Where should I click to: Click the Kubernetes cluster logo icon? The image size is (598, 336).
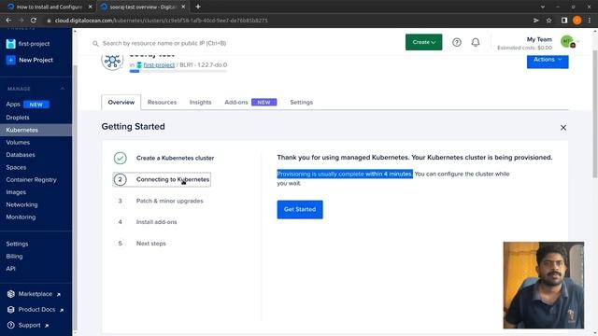click(x=112, y=61)
